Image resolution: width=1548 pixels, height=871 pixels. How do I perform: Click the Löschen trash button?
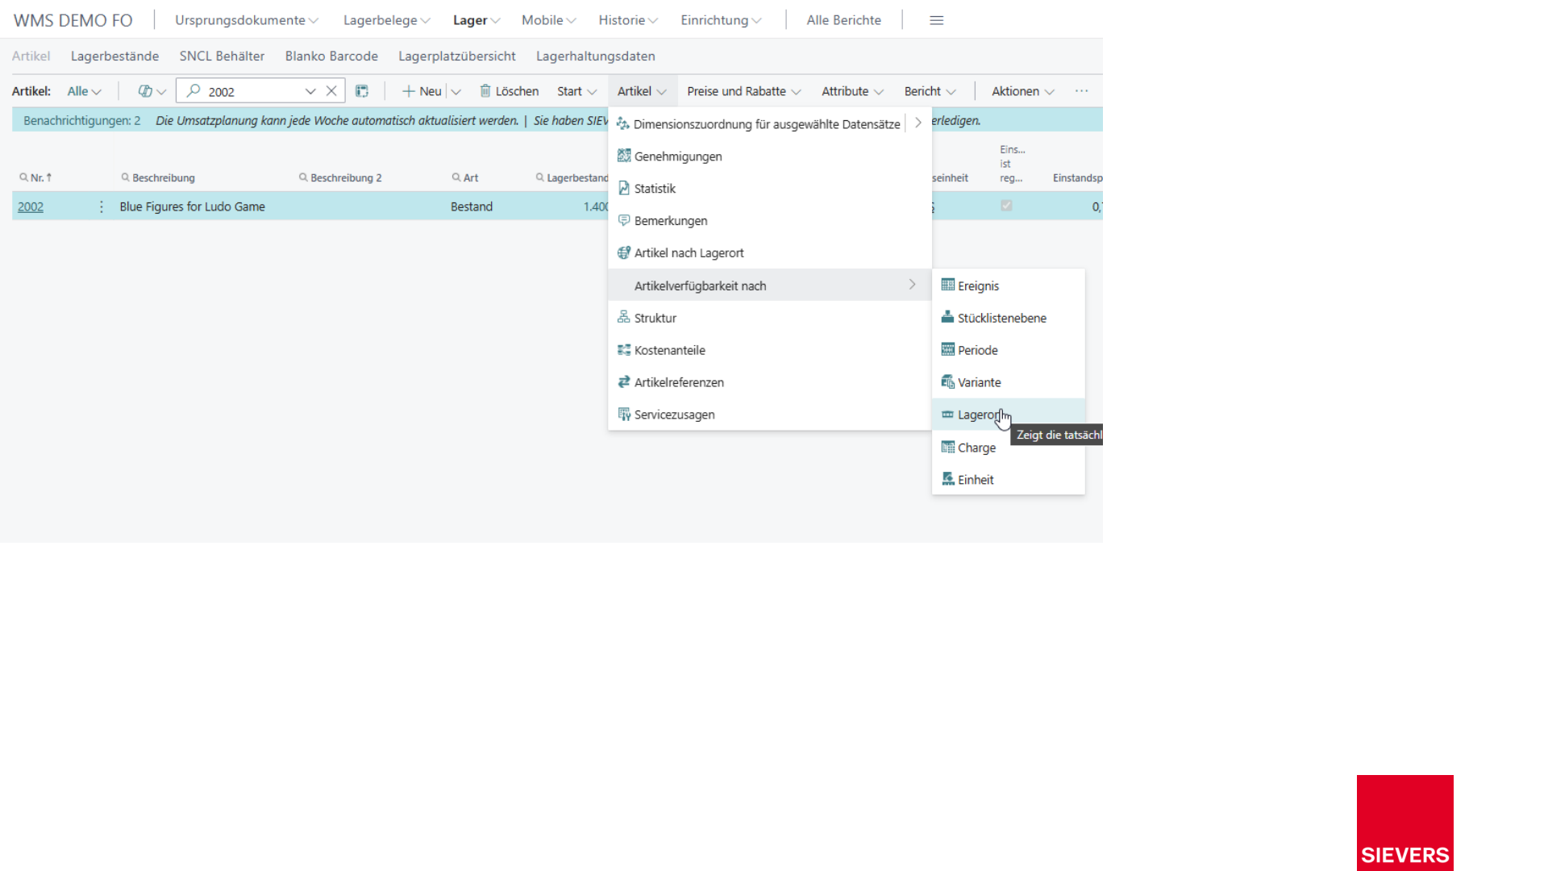[x=509, y=91]
